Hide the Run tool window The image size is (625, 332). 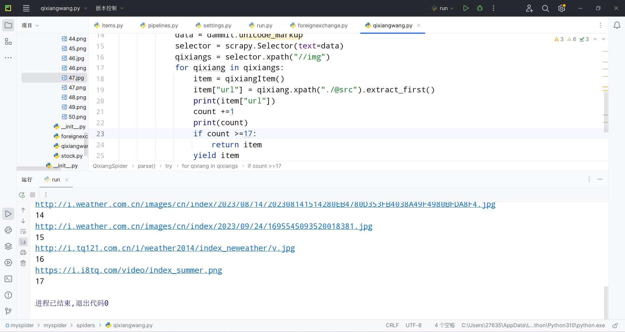pos(600,179)
